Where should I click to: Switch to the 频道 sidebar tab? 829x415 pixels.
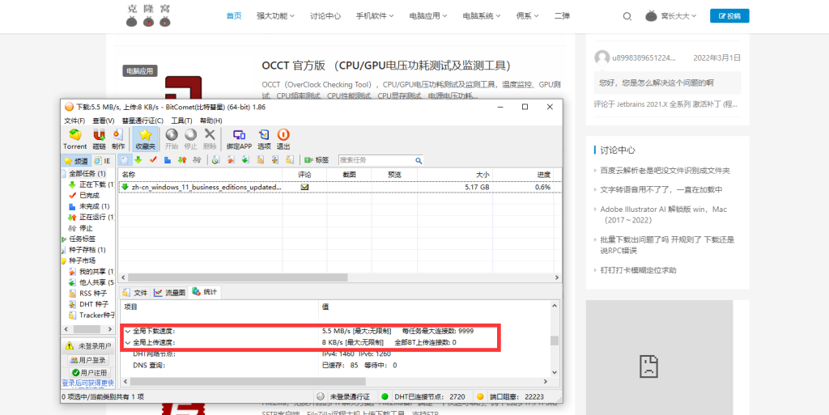pos(76,160)
